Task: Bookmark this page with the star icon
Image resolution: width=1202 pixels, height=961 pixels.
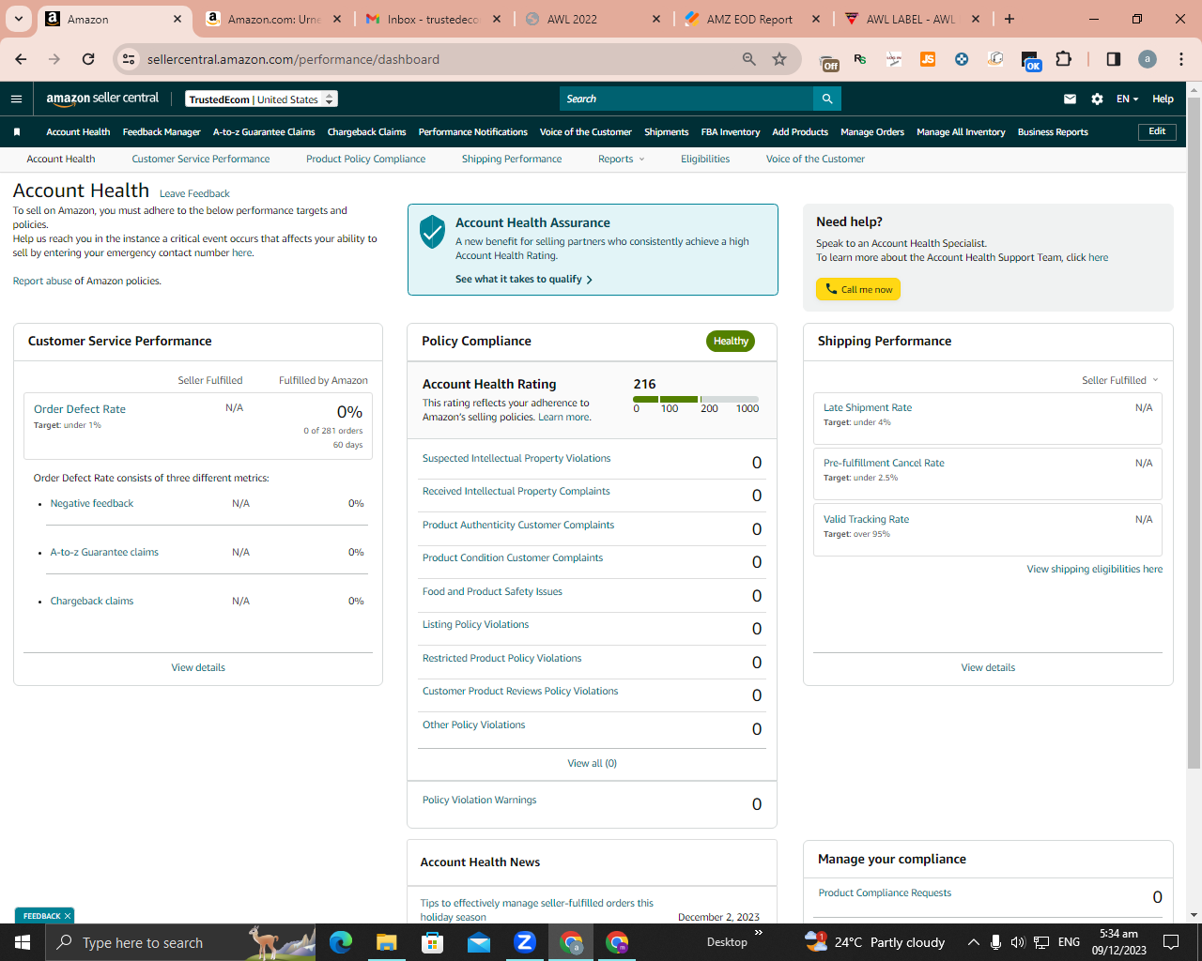Action: (779, 59)
